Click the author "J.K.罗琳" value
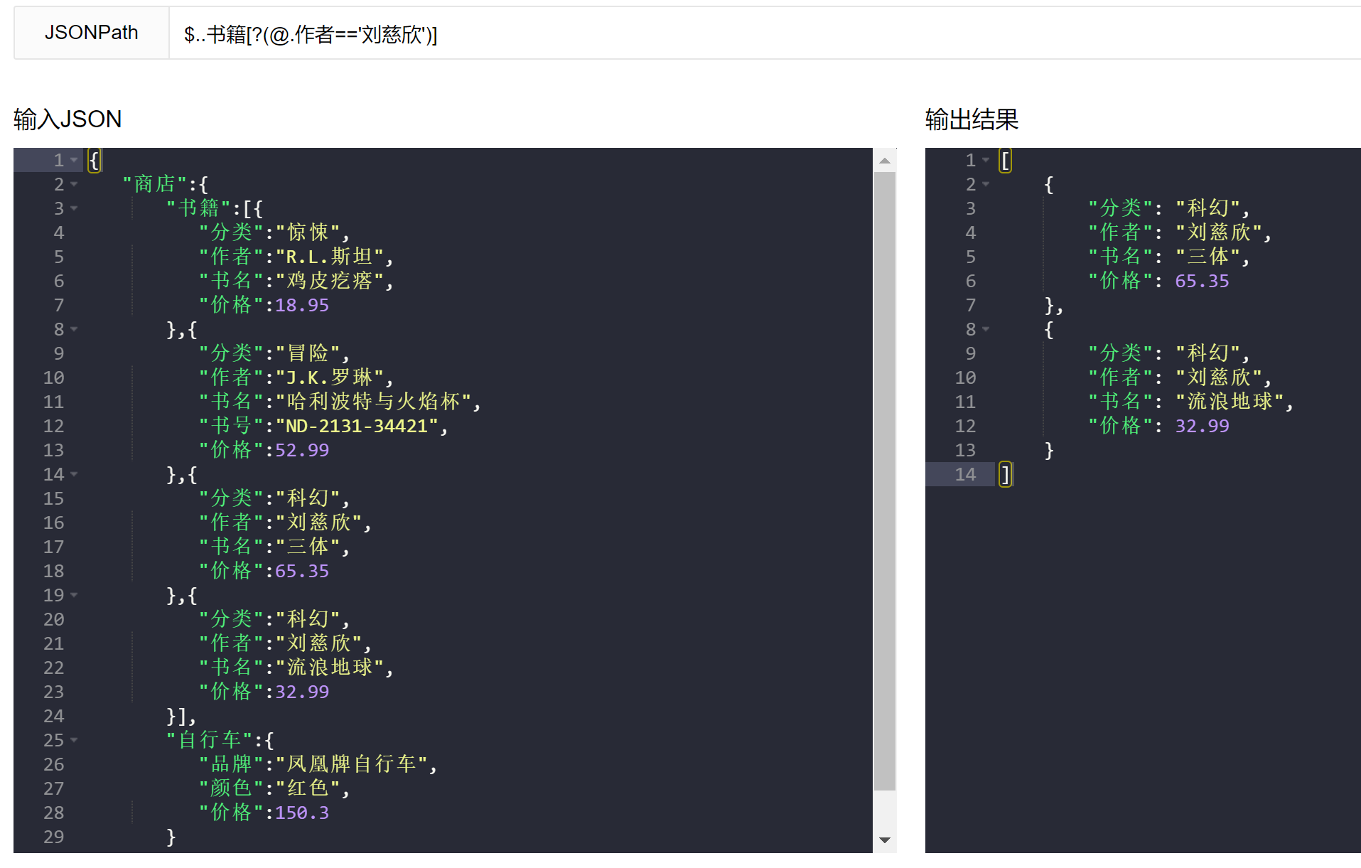The height and width of the screenshot is (868, 1361). click(329, 378)
